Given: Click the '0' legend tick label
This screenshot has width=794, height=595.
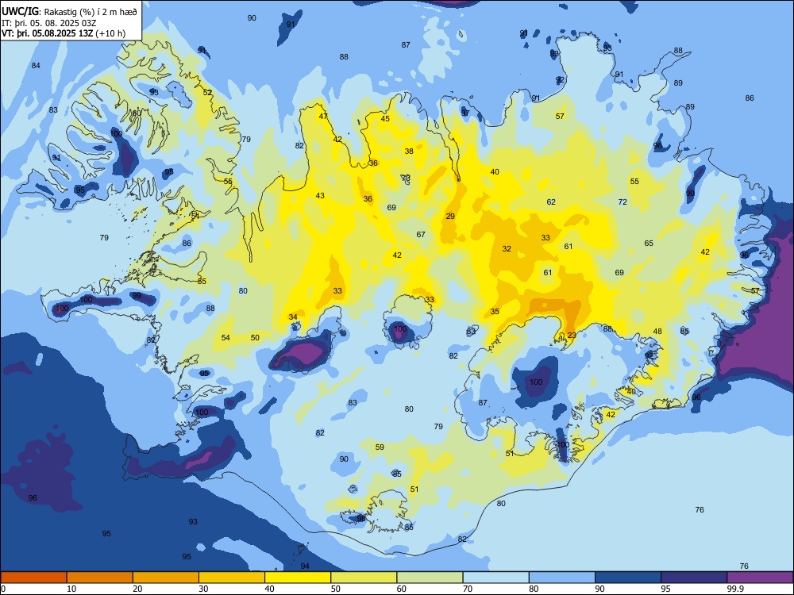Looking at the screenshot, I should tap(3, 589).
